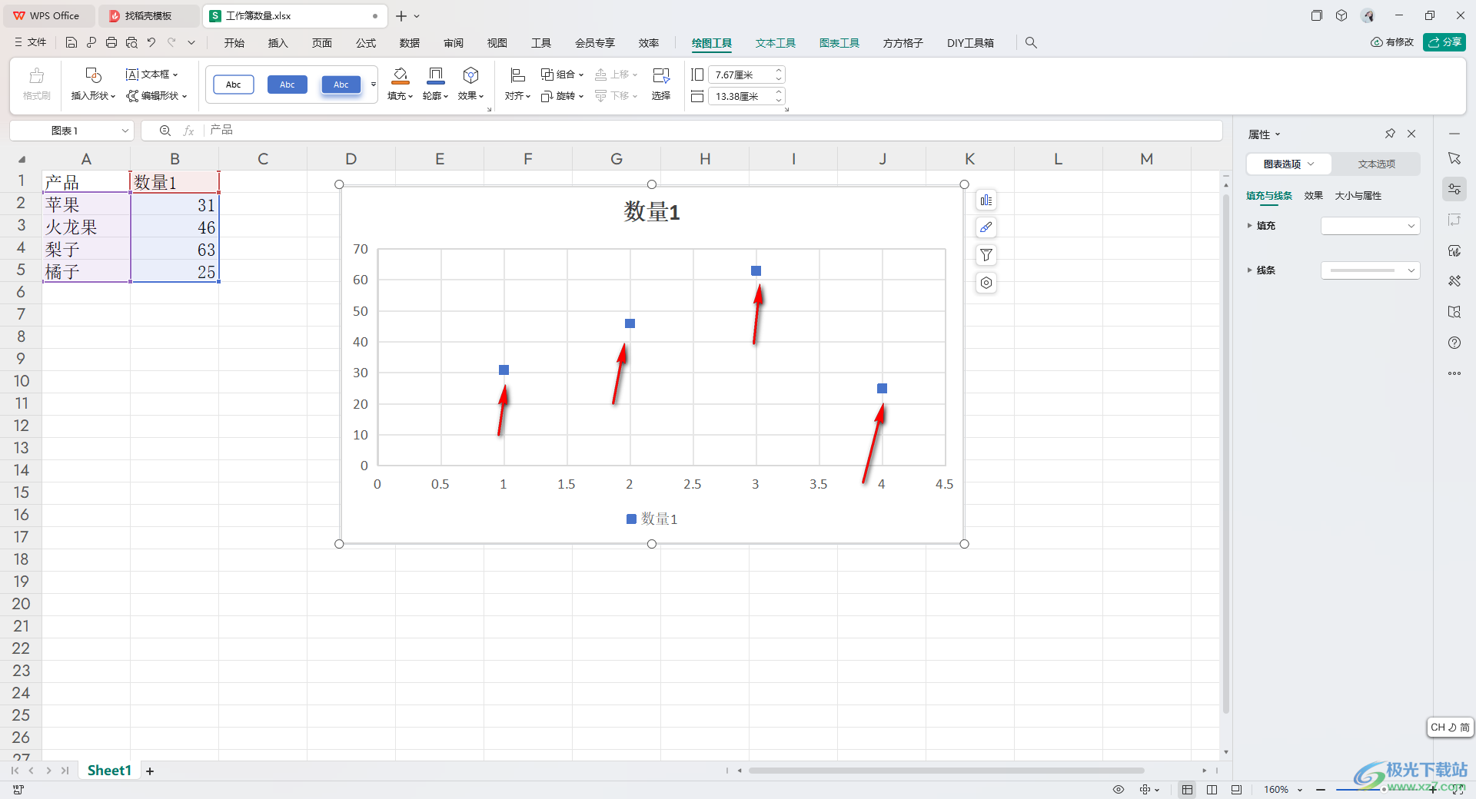Open the Formulas (公式) ribbon tab
The width and height of the screenshot is (1476, 799).
point(366,43)
